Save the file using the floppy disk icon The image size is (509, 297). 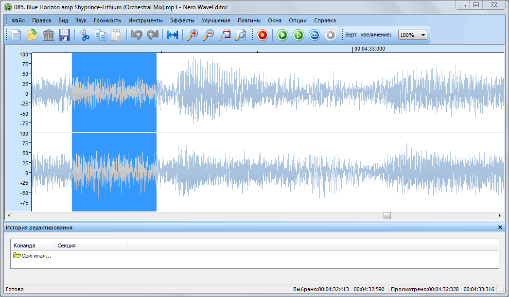pyautogui.click(x=64, y=35)
